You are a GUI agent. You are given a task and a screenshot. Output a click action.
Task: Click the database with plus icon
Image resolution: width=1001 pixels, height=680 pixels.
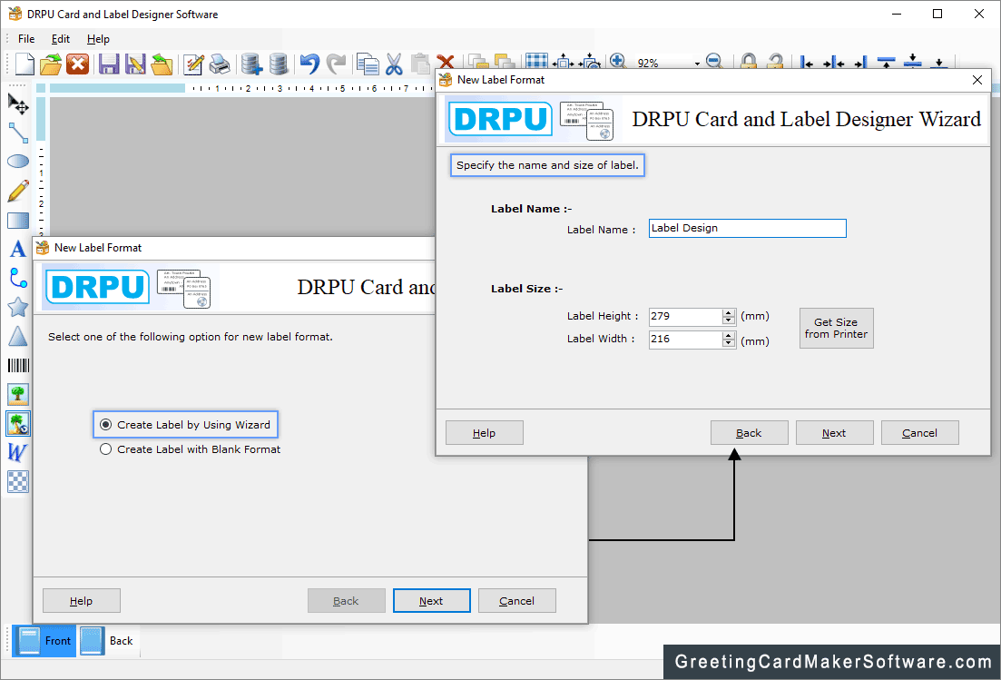pos(251,64)
